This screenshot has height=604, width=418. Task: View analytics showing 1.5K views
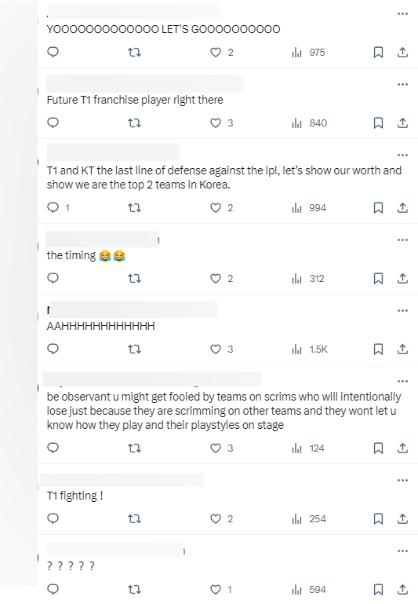[310, 349]
